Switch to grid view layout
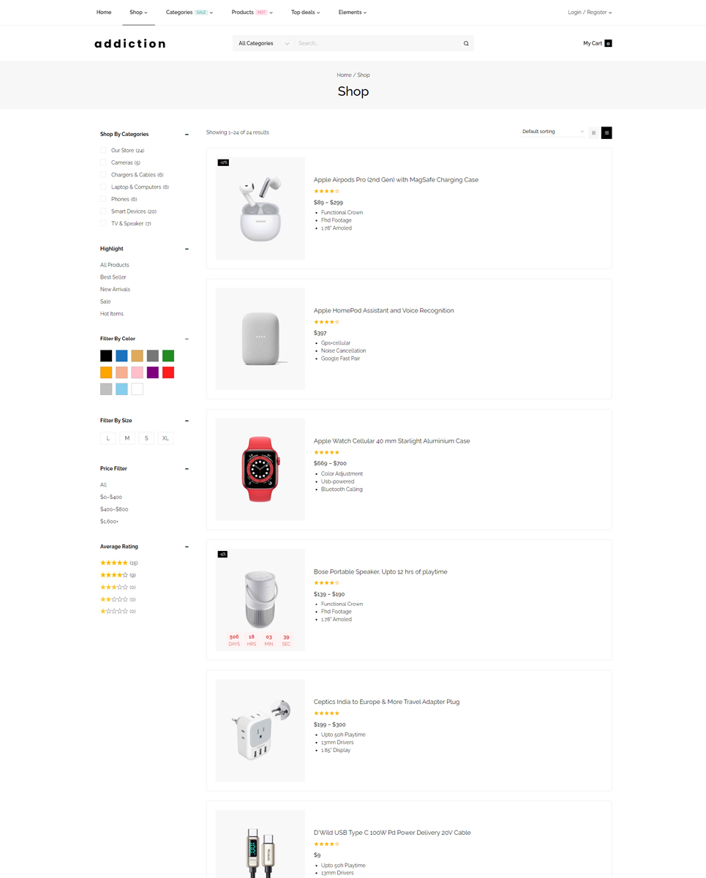706x878 pixels. coord(593,132)
